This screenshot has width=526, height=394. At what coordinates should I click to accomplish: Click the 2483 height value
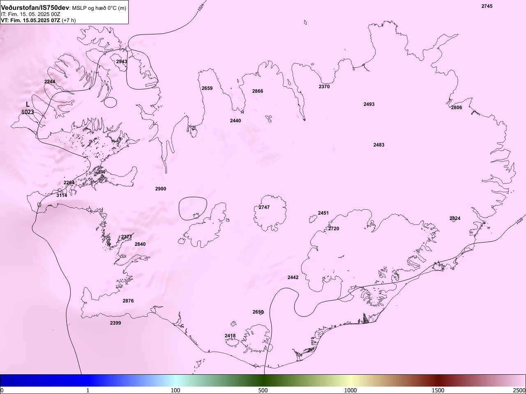click(x=379, y=145)
